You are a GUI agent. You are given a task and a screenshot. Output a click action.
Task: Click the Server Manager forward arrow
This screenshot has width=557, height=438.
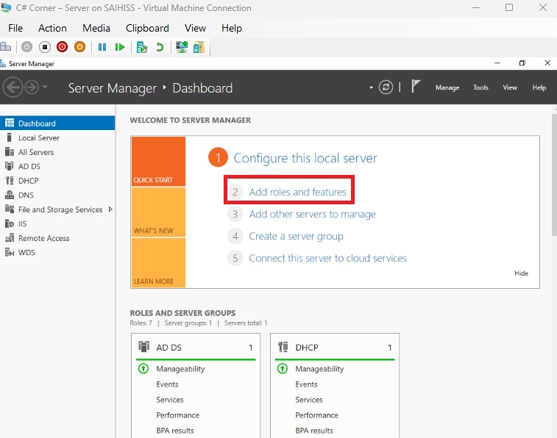point(32,87)
